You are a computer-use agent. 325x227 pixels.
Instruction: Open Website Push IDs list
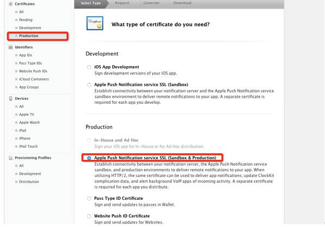click(x=33, y=71)
